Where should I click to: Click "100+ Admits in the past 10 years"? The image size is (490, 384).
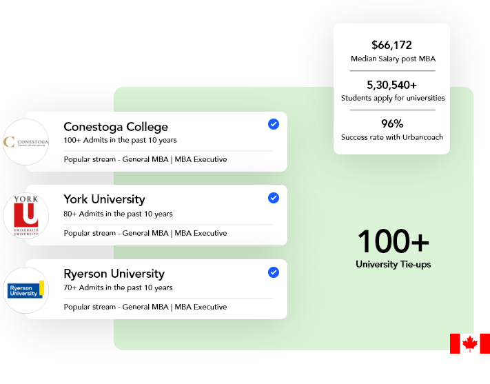[x=120, y=140]
